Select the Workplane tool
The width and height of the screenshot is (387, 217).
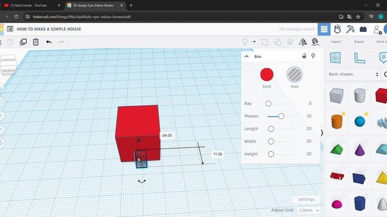[335, 58]
